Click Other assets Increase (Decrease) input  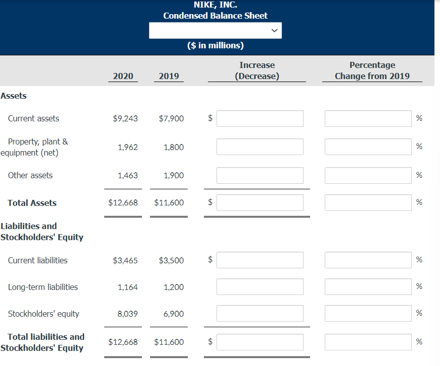pos(260,175)
